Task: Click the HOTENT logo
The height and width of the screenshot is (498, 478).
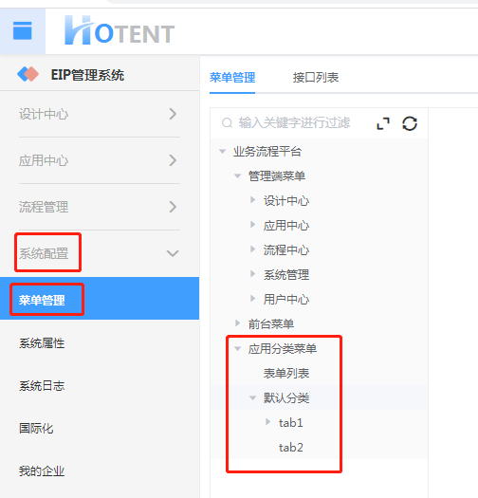Action: pos(119,30)
